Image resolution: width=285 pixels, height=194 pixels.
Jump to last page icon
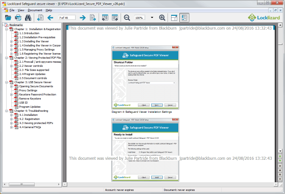[92, 18]
